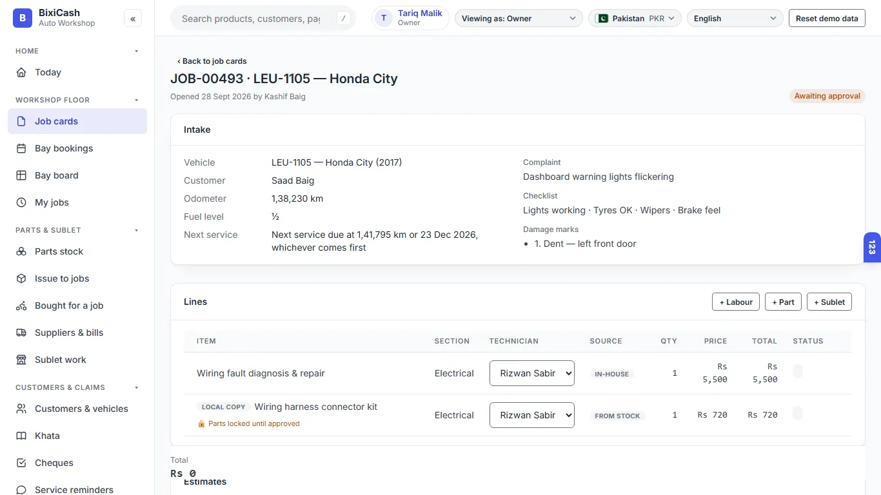Screen dimensions: 881x495
Task: Open the English language dropdown
Action: click(x=735, y=19)
